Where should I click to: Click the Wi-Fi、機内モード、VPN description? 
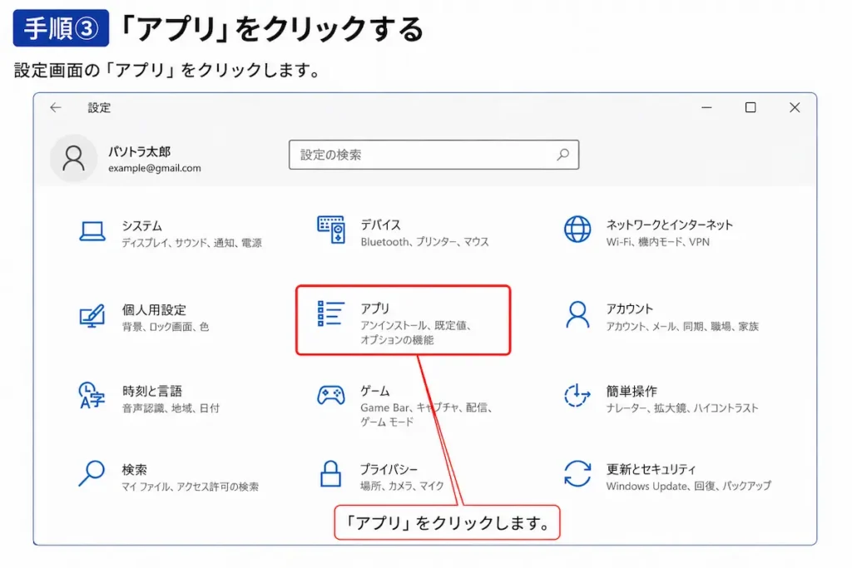(x=657, y=242)
